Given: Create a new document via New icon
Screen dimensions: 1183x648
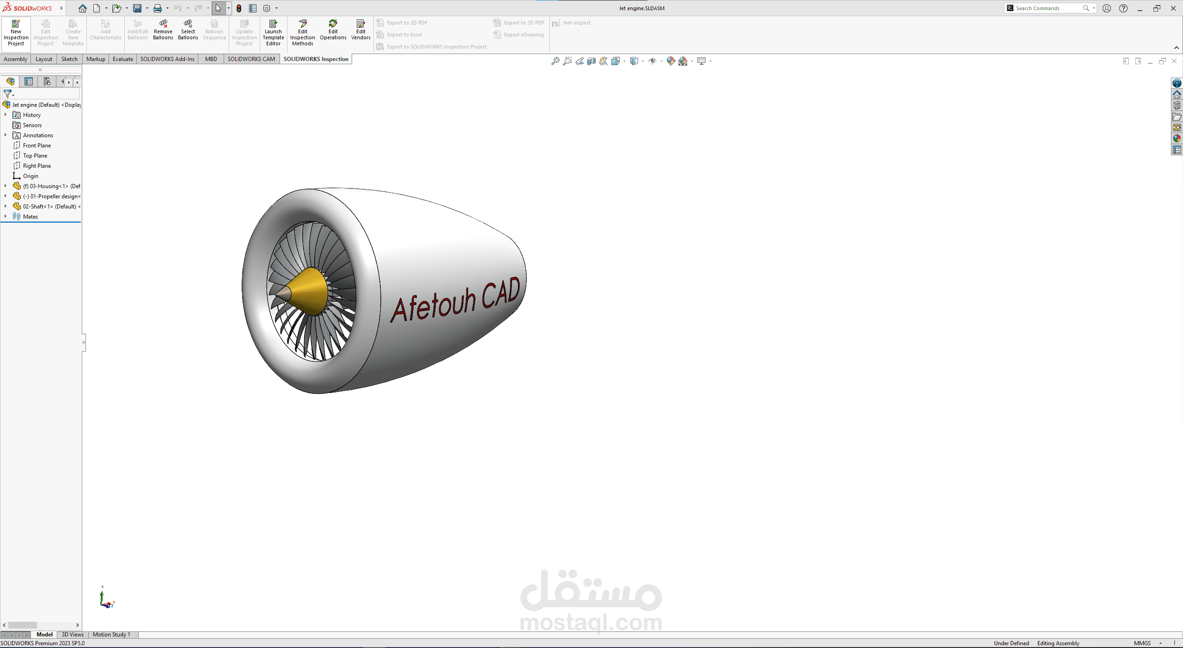Looking at the screenshot, I should tap(97, 8).
